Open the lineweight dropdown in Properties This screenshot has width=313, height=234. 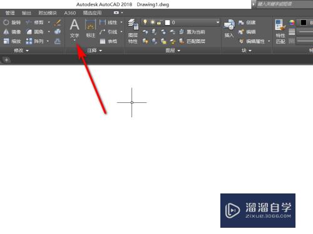pyautogui.click(x=305, y=32)
